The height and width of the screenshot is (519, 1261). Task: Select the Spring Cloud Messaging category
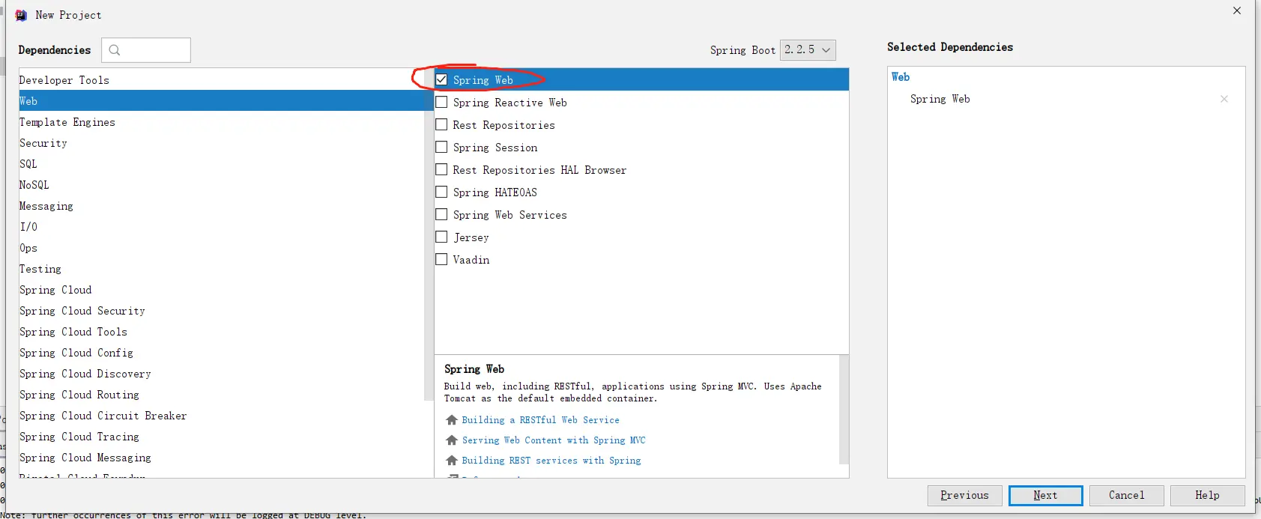[221, 458]
